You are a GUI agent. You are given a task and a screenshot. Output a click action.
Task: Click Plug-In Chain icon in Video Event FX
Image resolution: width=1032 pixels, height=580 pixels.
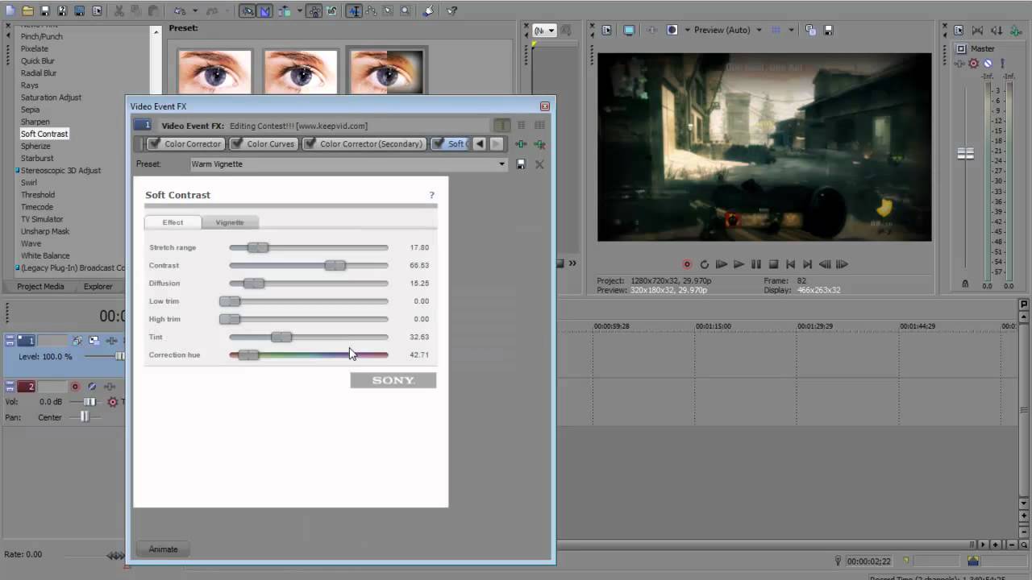(521, 144)
